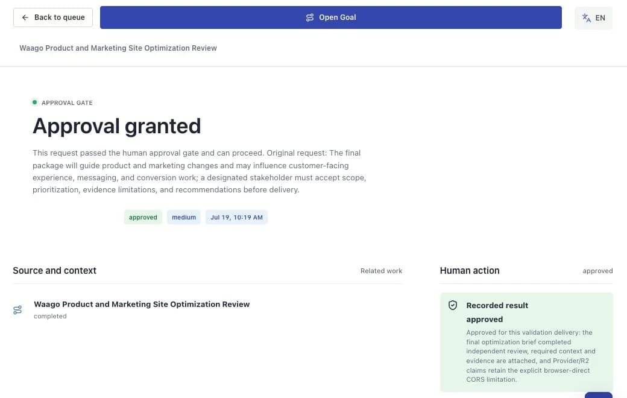Click the Related work label
This screenshot has width=627, height=398.
tap(381, 271)
